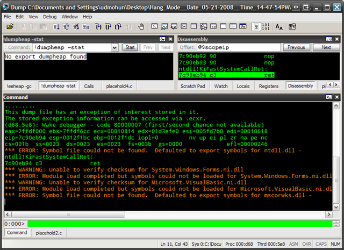The height and width of the screenshot is (250, 344).
Task: Open the Window menu
Action: click(69, 17)
